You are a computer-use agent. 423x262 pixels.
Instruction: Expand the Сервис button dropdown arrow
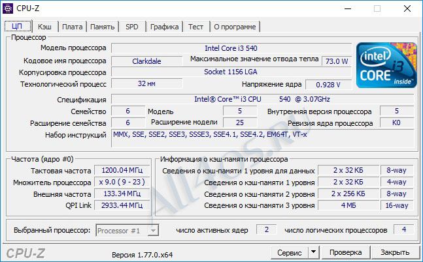[313, 252]
